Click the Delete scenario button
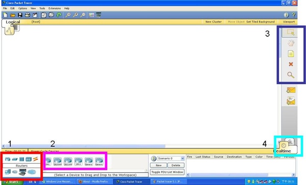306x185 pixels. [x=176, y=165]
